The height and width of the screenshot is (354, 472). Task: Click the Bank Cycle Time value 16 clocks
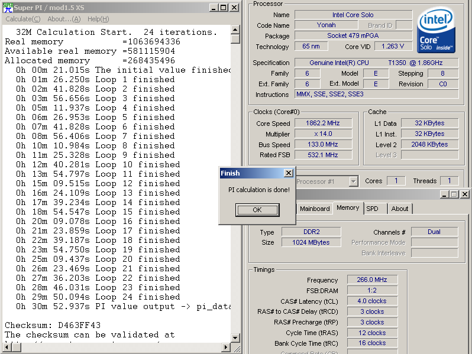(x=373, y=343)
